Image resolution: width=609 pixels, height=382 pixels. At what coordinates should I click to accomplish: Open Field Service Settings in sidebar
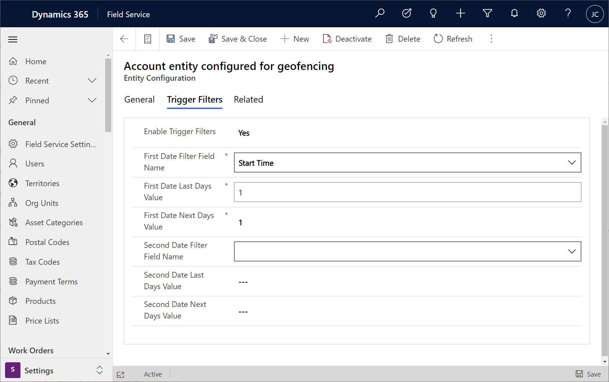point(52,144)
